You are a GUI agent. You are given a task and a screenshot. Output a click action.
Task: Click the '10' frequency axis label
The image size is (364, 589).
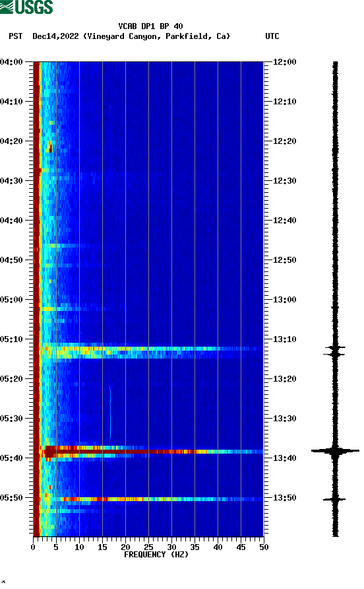(79, 547)
